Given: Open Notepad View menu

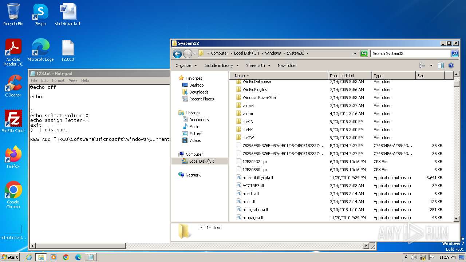Looking at the screenshot, I should [x=73, y=80].
